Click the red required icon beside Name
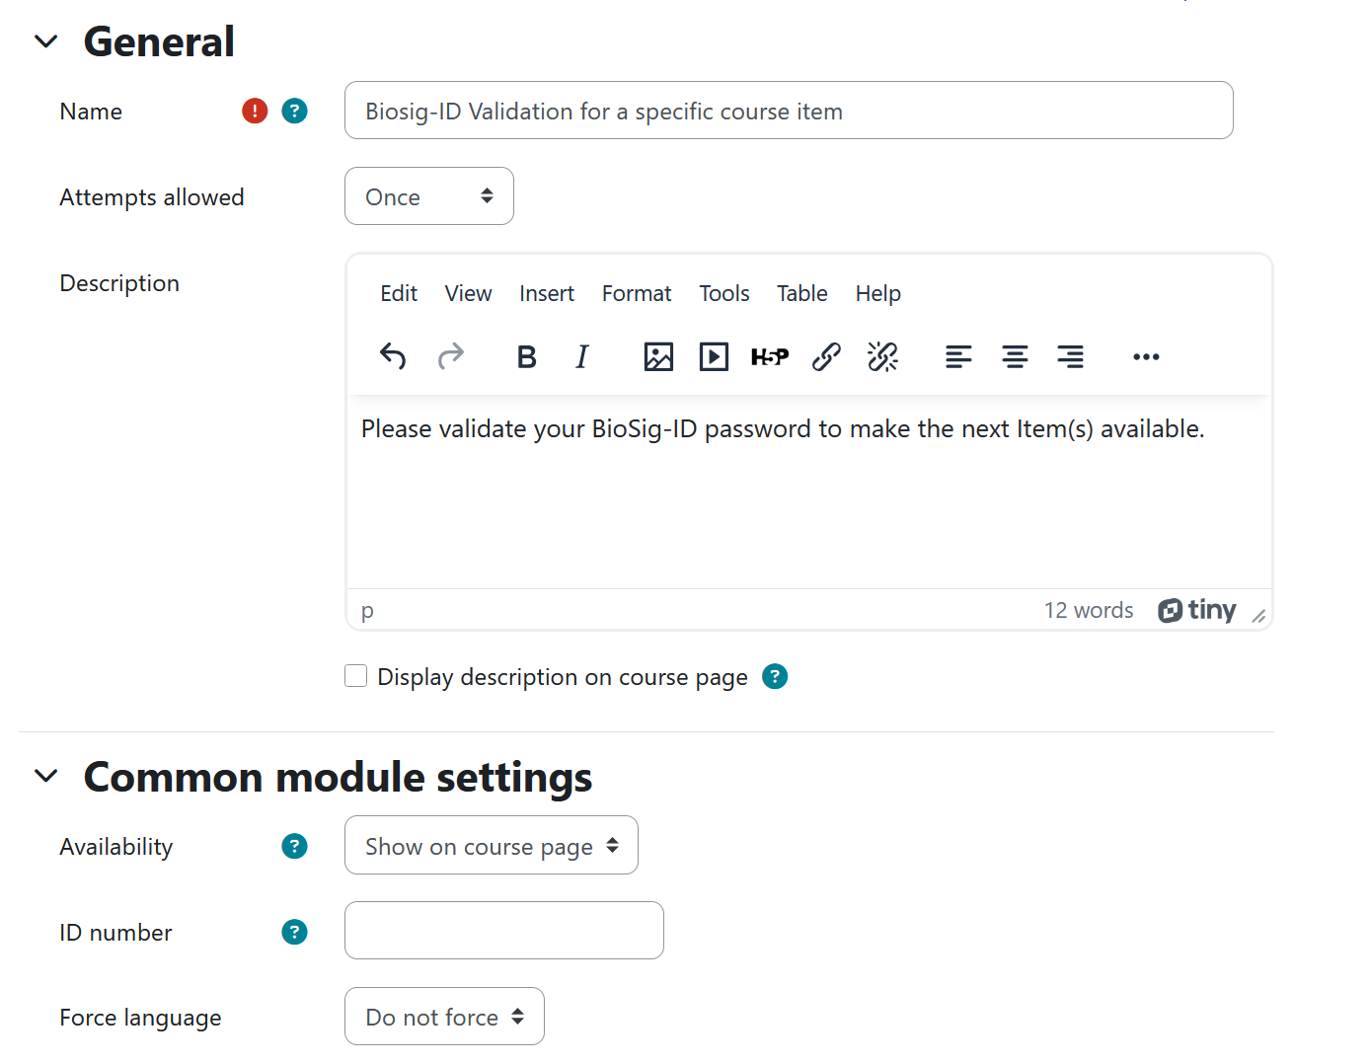Image resolution: width=1368 pixels, height=1064 pixels. [255, 111]
